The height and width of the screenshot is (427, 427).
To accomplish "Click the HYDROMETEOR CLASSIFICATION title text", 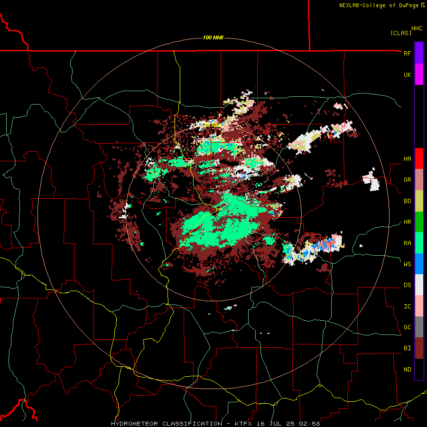I will click(x=167, y=424).
